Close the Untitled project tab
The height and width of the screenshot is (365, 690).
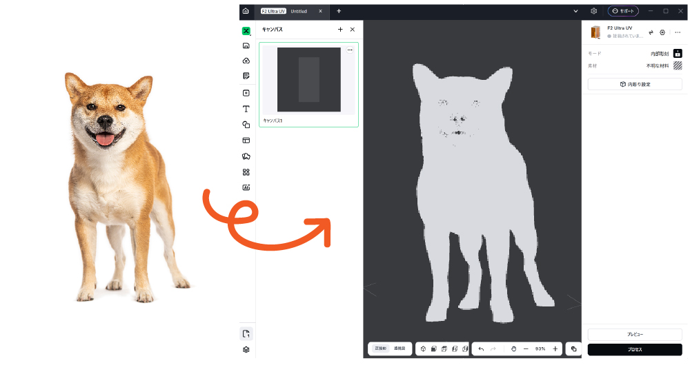point(320,12)
